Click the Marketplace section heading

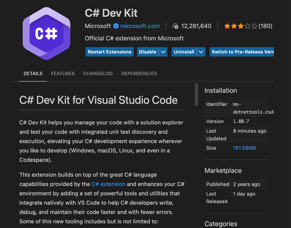tap(223, 171)
